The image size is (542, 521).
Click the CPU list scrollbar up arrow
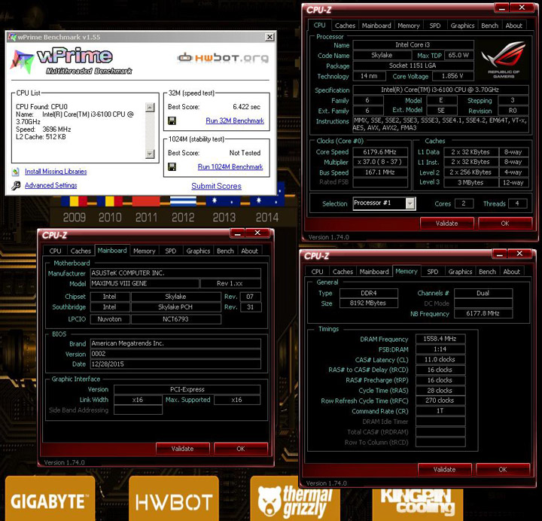coord(150,108)
